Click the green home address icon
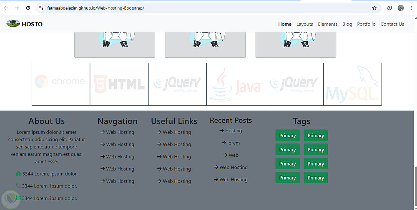Screen dimensions: 417x210 coord(18,174)
